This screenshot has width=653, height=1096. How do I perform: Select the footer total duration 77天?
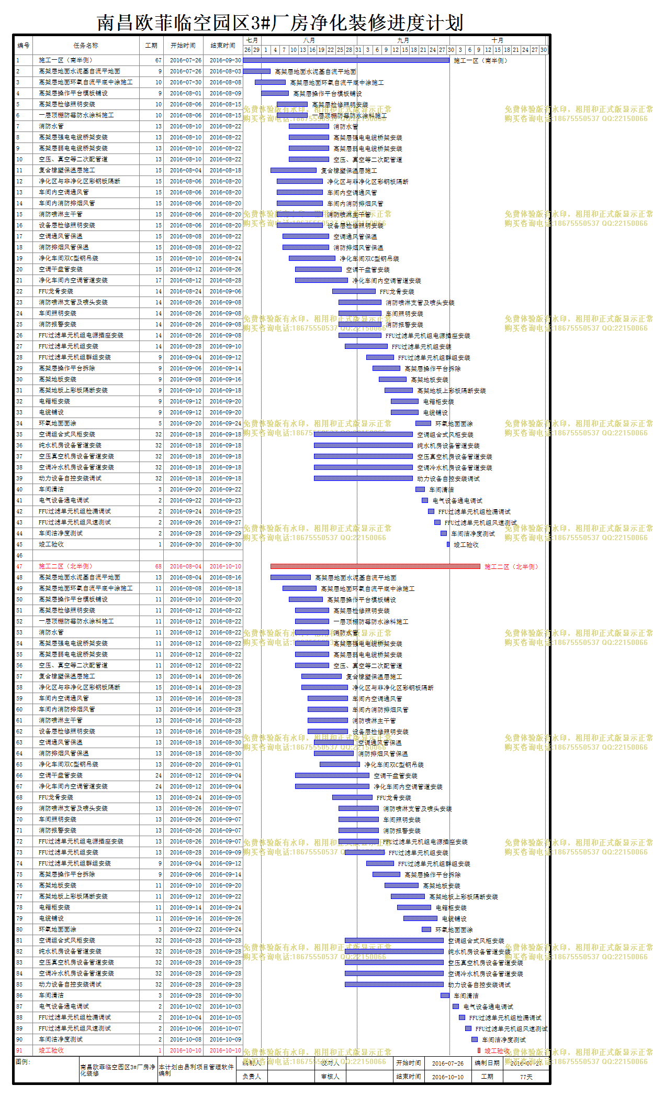pos(526,1077)
